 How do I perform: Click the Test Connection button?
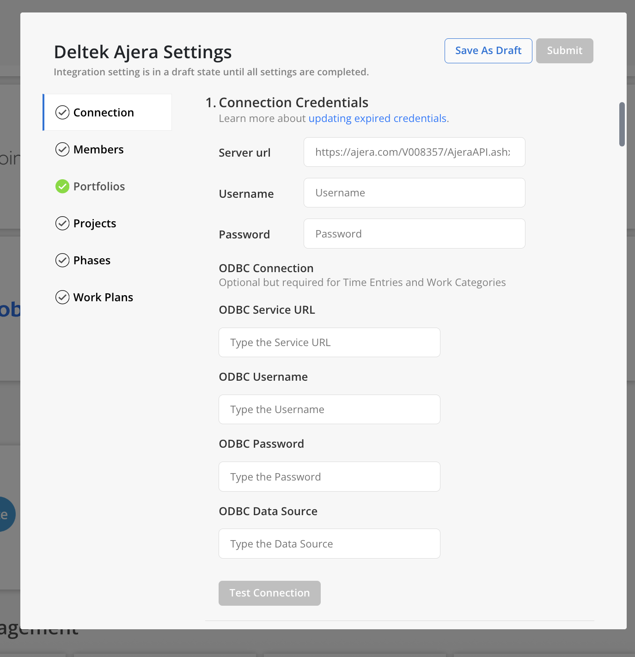point(269,593)
